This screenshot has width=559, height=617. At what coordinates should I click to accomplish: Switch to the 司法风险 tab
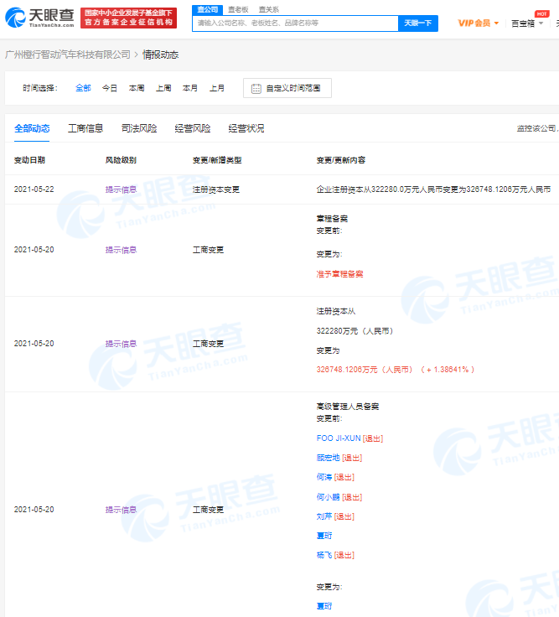[139, 128]
